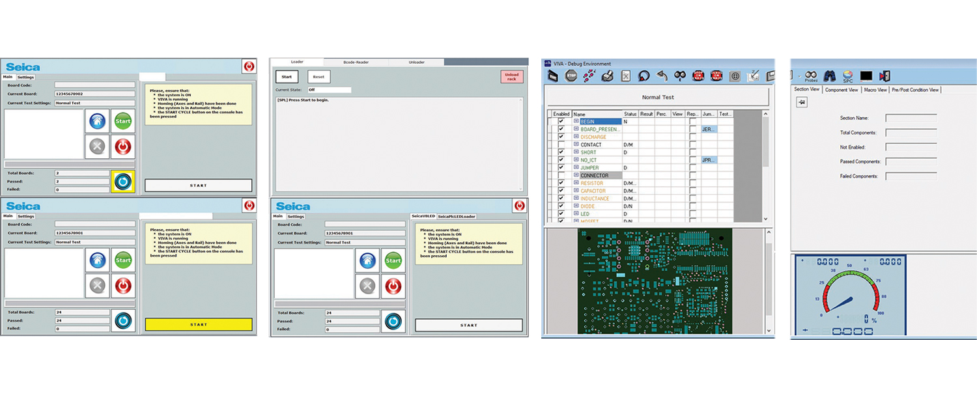Click the Normal Test header button
977x401 pixels.
click(658, 97)
